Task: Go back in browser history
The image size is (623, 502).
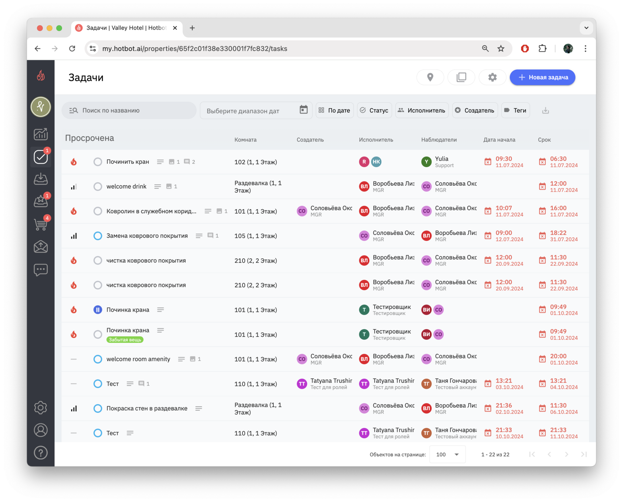Action: (37, 49)
